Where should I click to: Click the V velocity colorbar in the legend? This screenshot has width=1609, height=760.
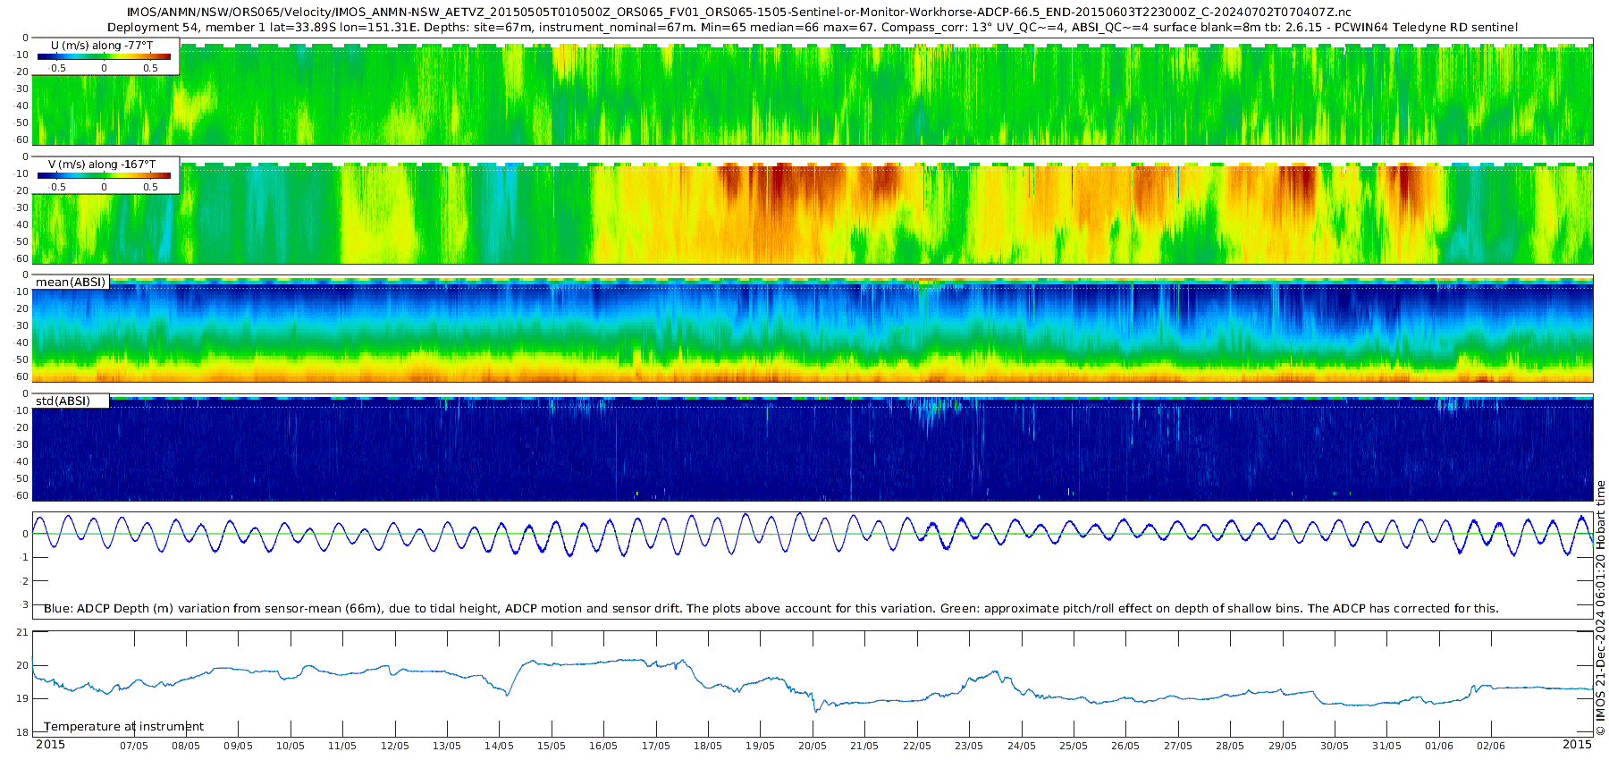pos(104,175)
